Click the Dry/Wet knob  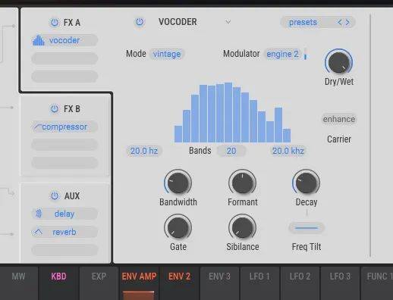[338, 62]
